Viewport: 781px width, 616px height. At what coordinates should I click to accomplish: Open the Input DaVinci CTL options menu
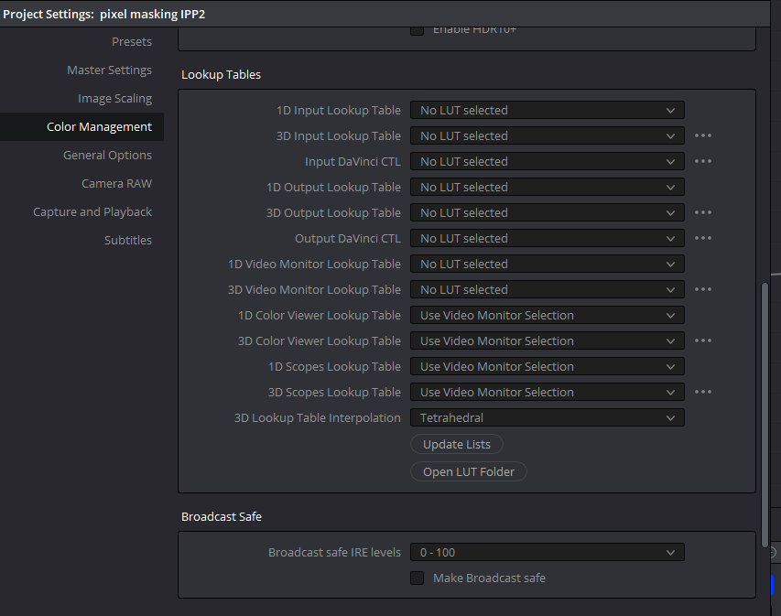(703, 161)
